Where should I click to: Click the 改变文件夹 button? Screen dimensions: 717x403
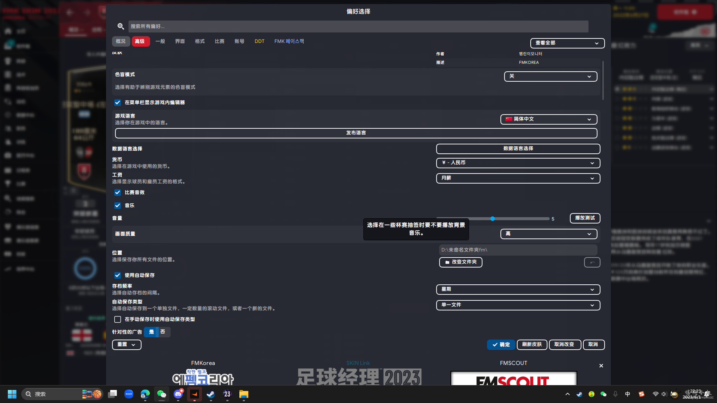tap(460, 262)
